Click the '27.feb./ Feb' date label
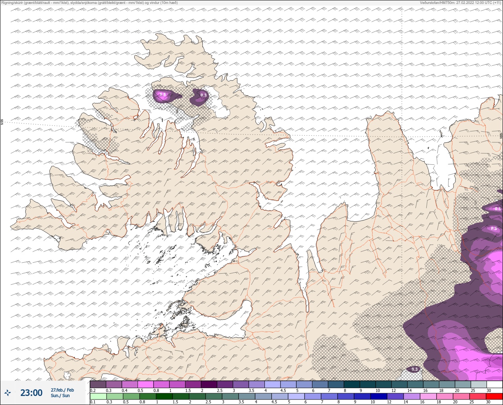This screenshot has width=503, height=405. point(62,390)
